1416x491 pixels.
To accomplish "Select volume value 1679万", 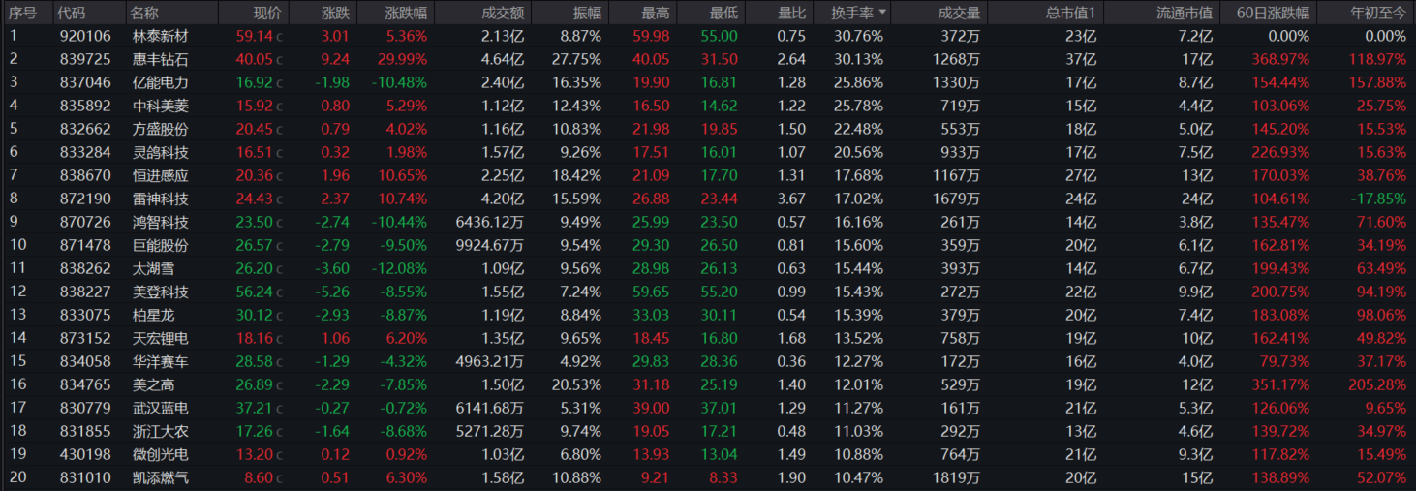I will pyautogui.click(x=959, y=199).
